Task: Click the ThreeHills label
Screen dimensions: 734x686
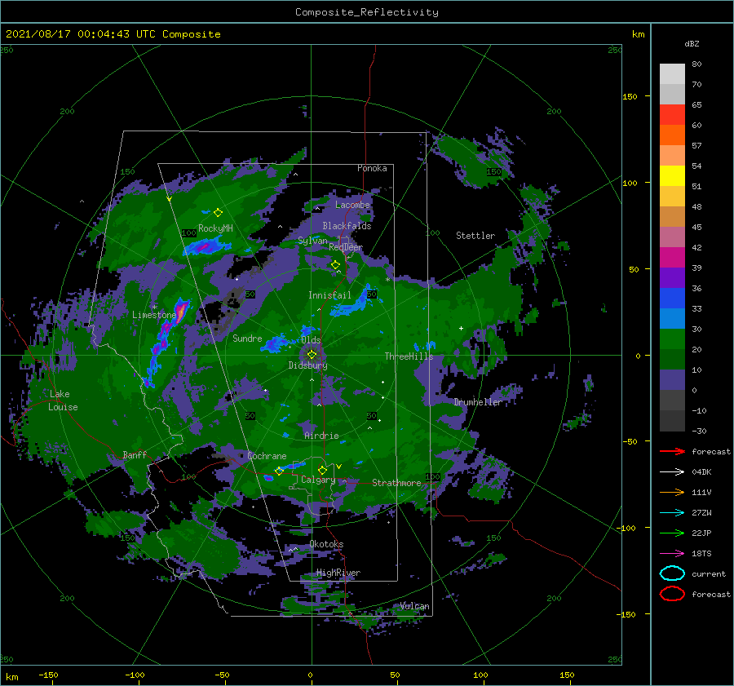Action: point(409,356)
